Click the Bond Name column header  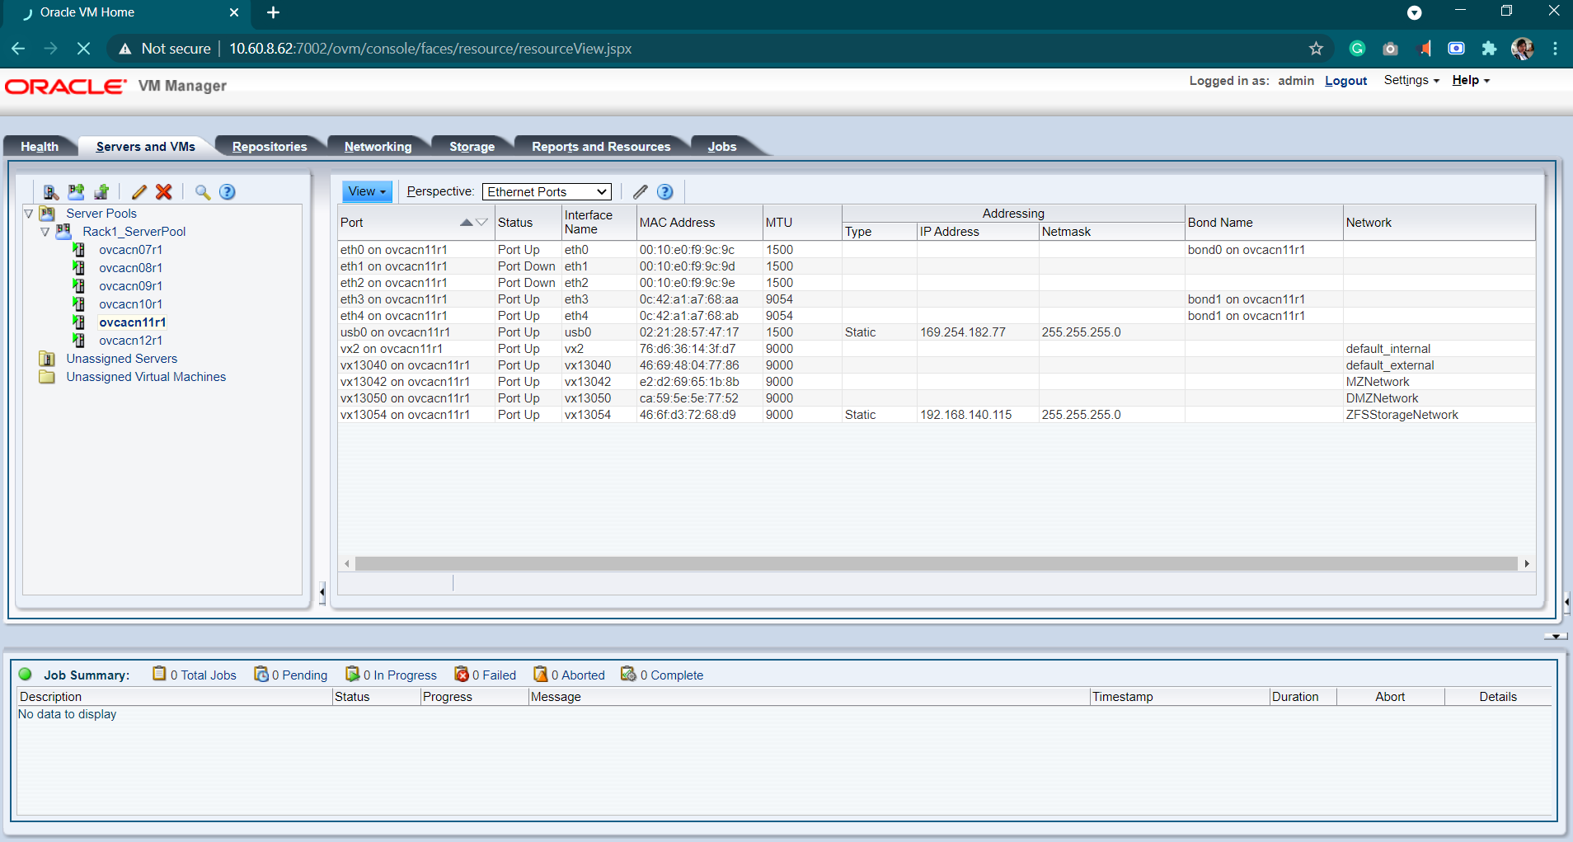[1264, 223]
